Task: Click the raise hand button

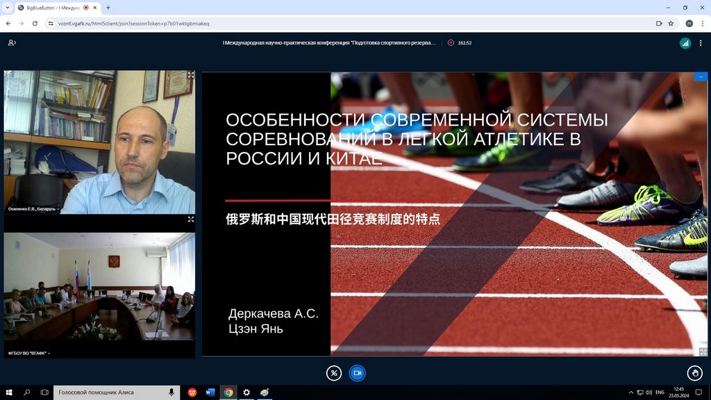Action: pos(694,373)
